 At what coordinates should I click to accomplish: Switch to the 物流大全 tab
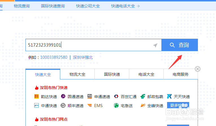(77, 74)
